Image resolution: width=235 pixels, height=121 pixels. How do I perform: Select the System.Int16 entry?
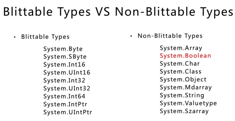(64, 65)
